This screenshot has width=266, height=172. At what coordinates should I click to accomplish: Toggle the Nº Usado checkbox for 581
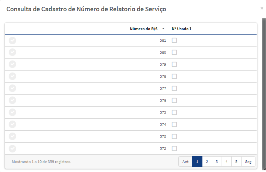coord(174,40)
